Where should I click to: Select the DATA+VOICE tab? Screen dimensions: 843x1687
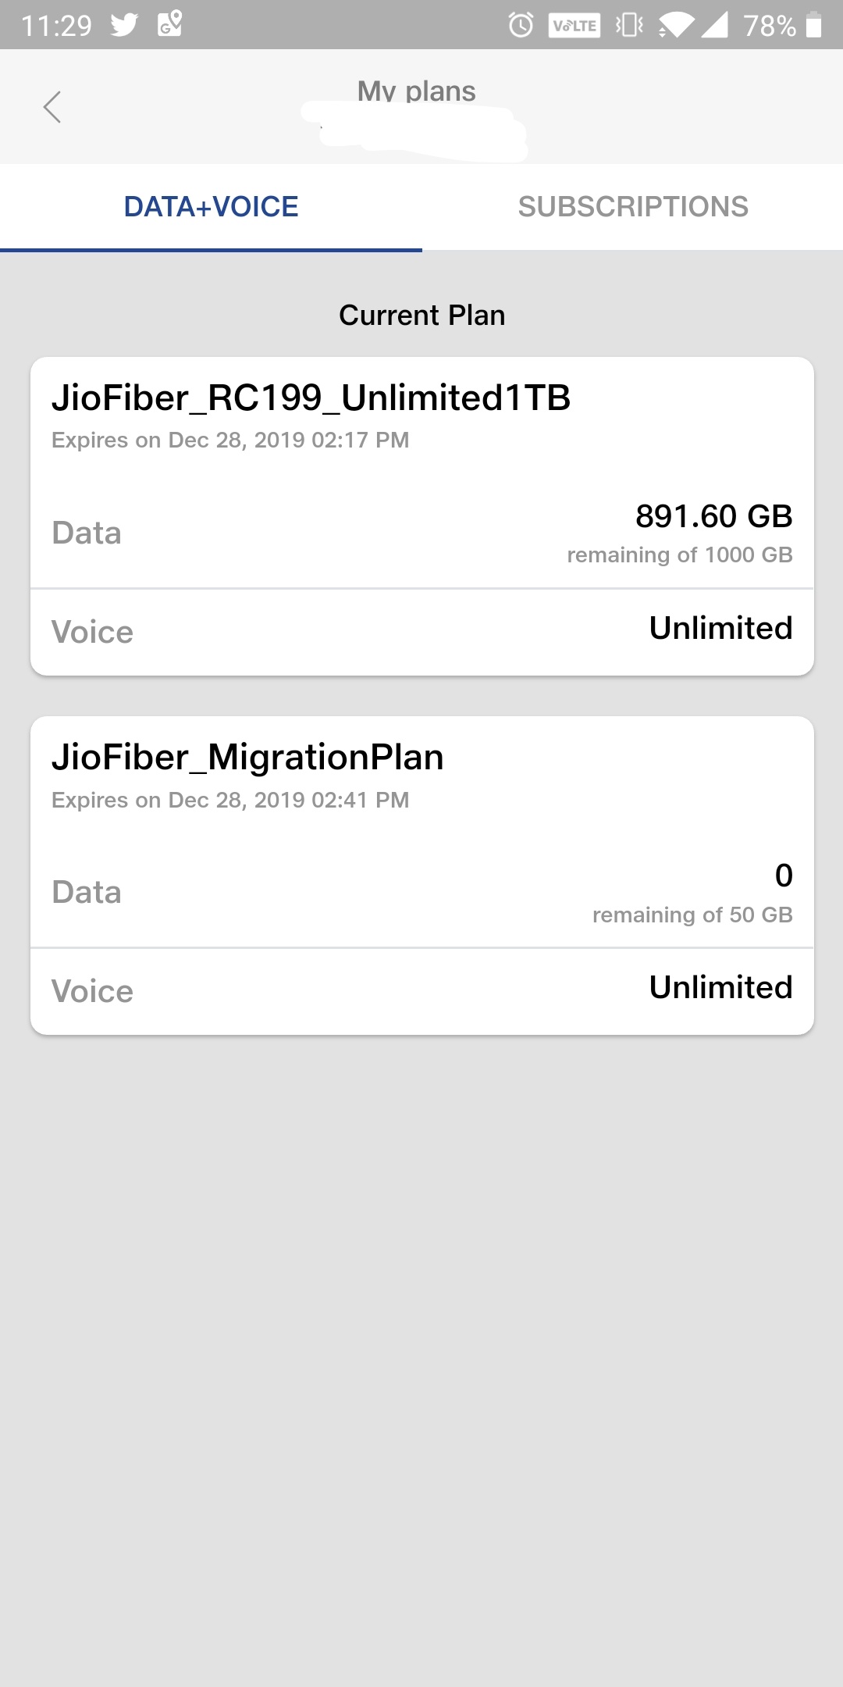[x=211, y=207]
